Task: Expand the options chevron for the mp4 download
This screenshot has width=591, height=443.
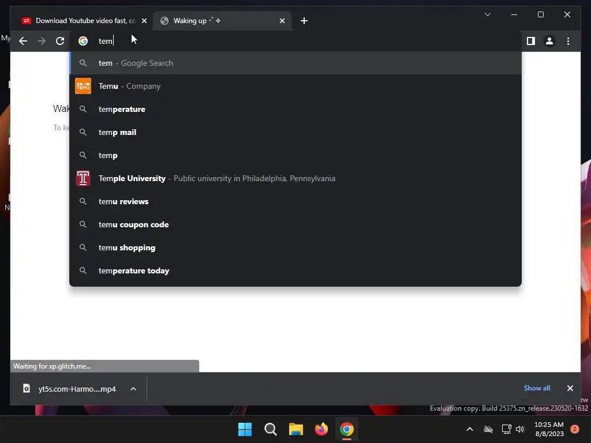Action: tap(133, 389)
